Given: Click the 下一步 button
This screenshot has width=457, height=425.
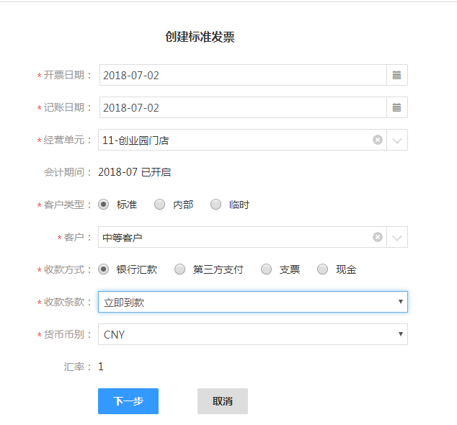Looking at the screenshot, I should (x=128, y=401).
